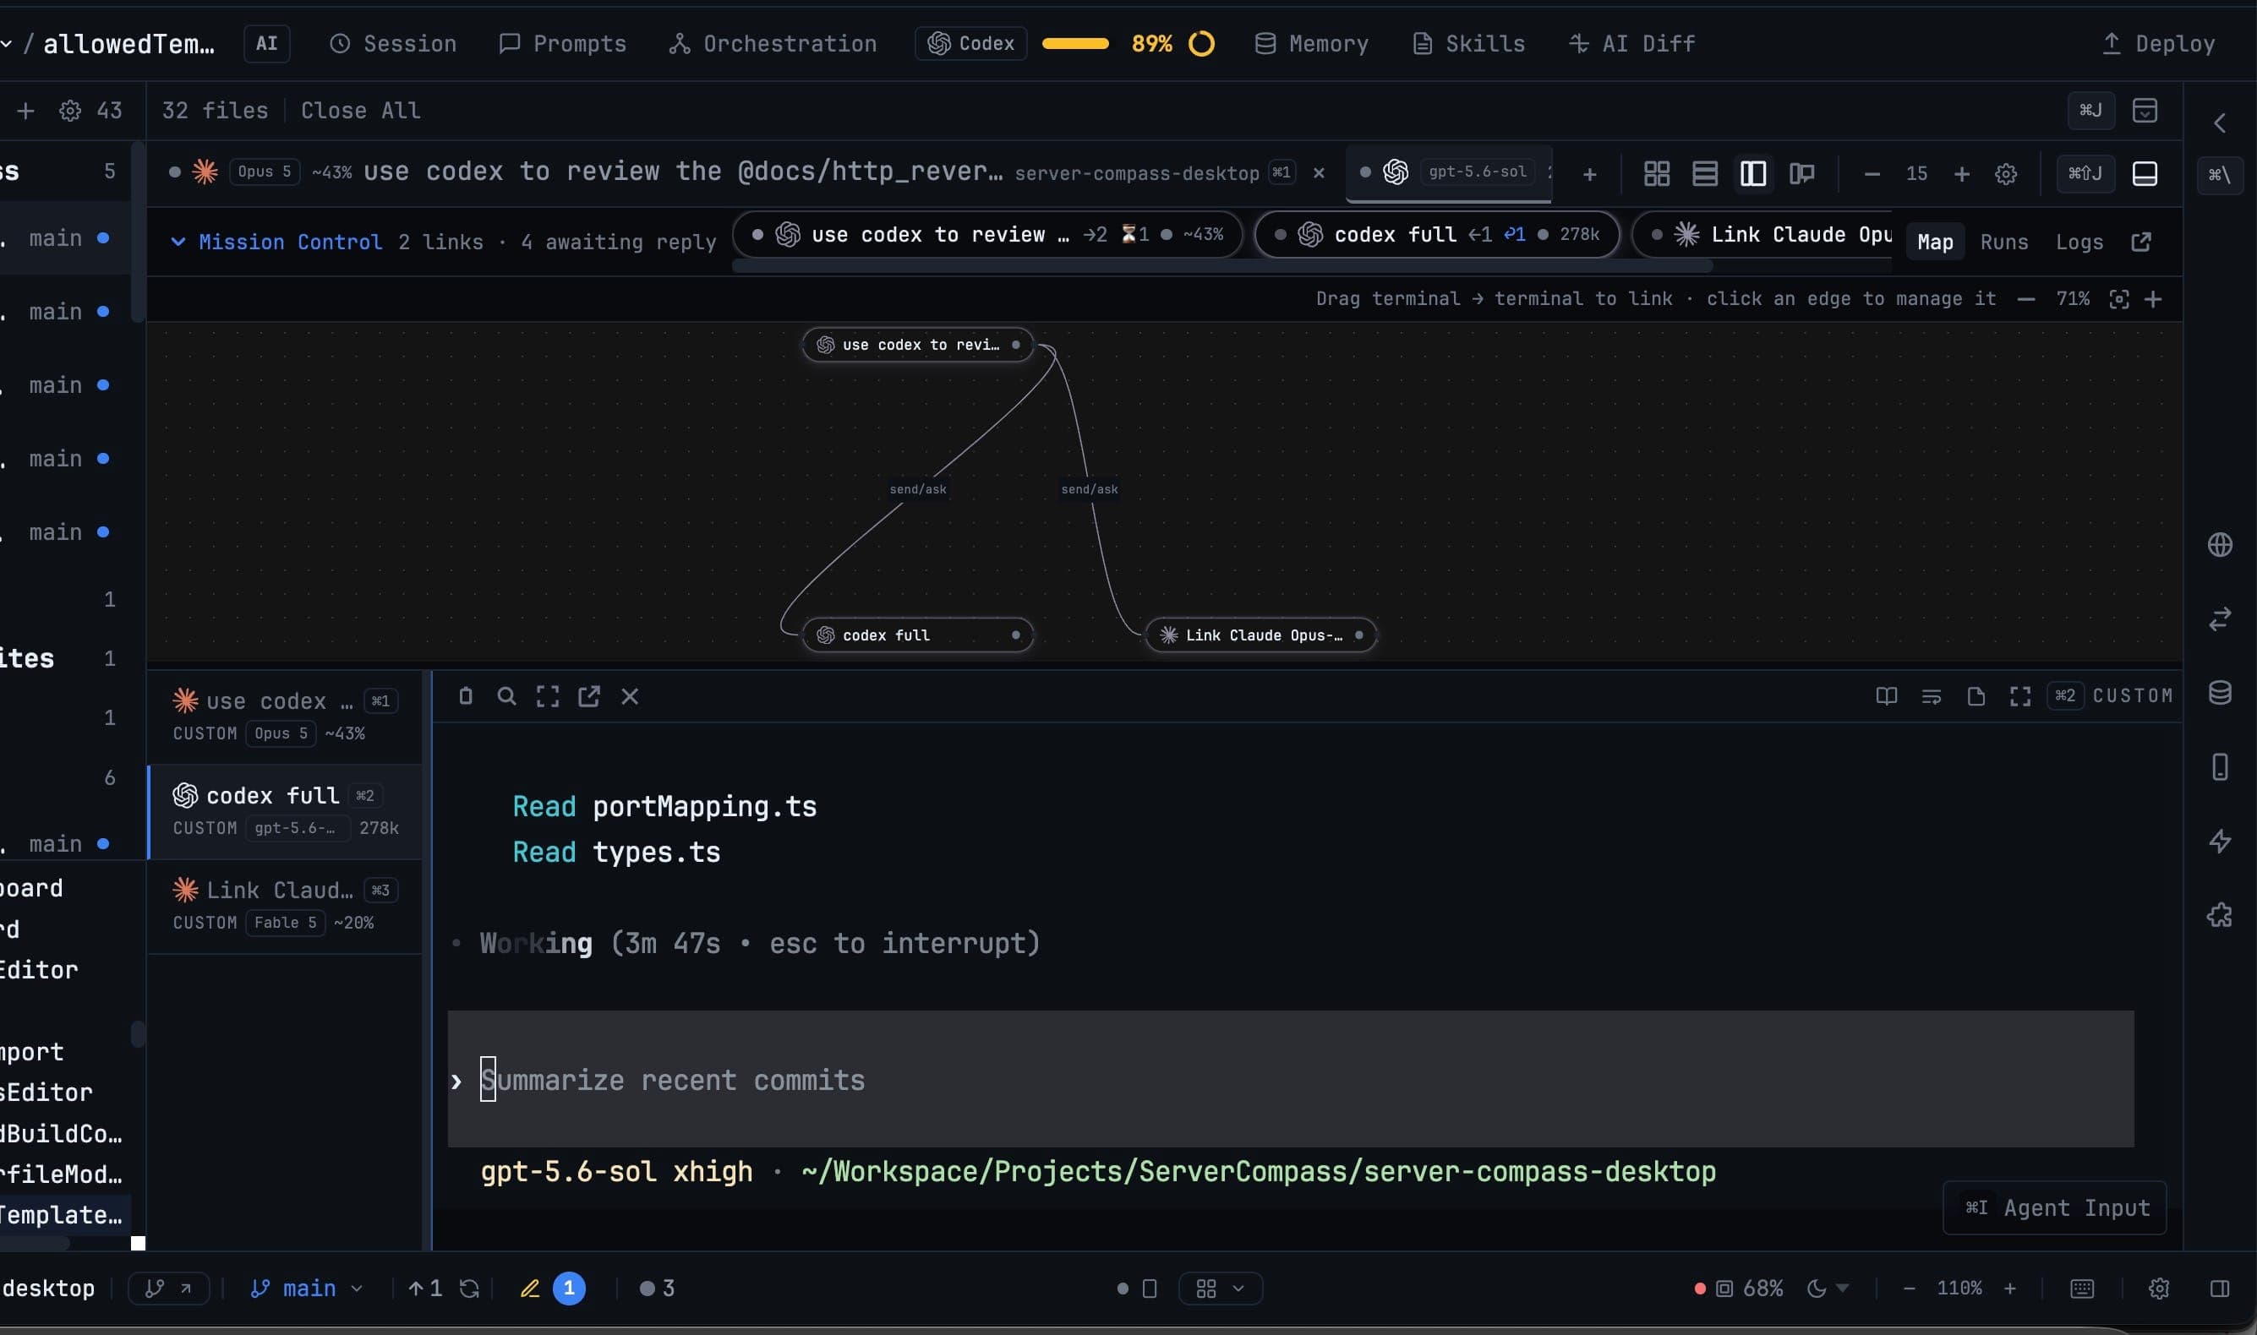Open the Orchestration panel
The width and height of the screenshot is (2257, 1335).
[x=772, y=43]
